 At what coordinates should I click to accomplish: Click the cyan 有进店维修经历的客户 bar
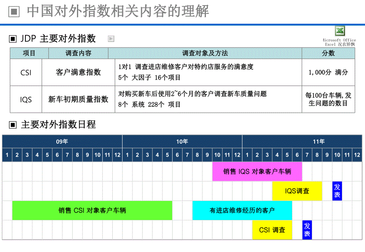[242, 210]
